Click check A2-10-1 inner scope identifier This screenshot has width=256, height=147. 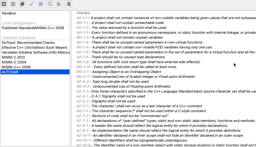point(160,136)
